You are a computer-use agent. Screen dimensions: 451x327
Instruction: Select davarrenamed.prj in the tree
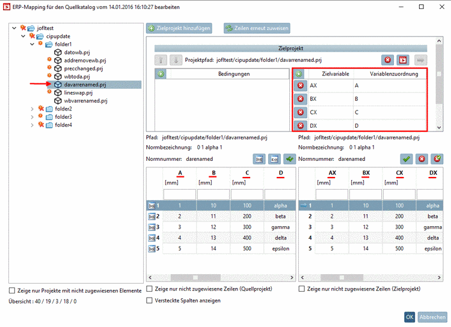[x=85, y=85]
